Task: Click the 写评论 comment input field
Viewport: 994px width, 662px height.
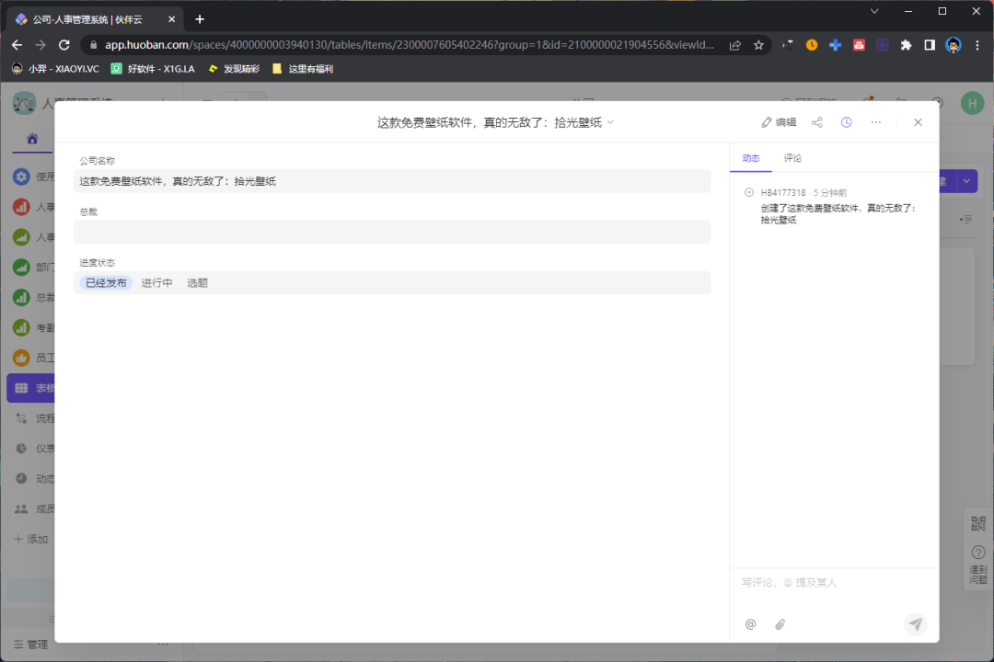Action: click(810, 582)
